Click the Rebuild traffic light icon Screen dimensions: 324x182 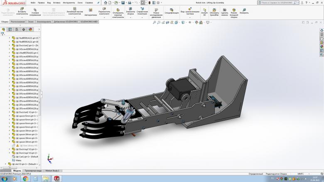[x=150, y=2]
